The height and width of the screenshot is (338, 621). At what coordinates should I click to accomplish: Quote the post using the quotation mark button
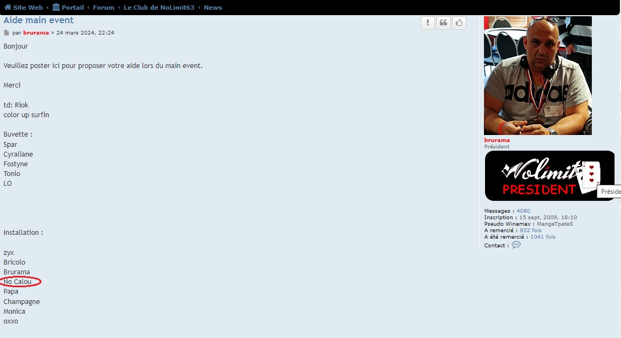[x=443, y=23]
